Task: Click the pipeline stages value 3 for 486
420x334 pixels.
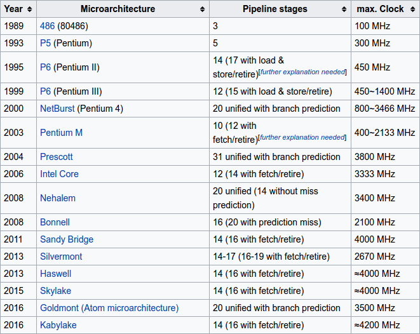Action: point(280,26)
